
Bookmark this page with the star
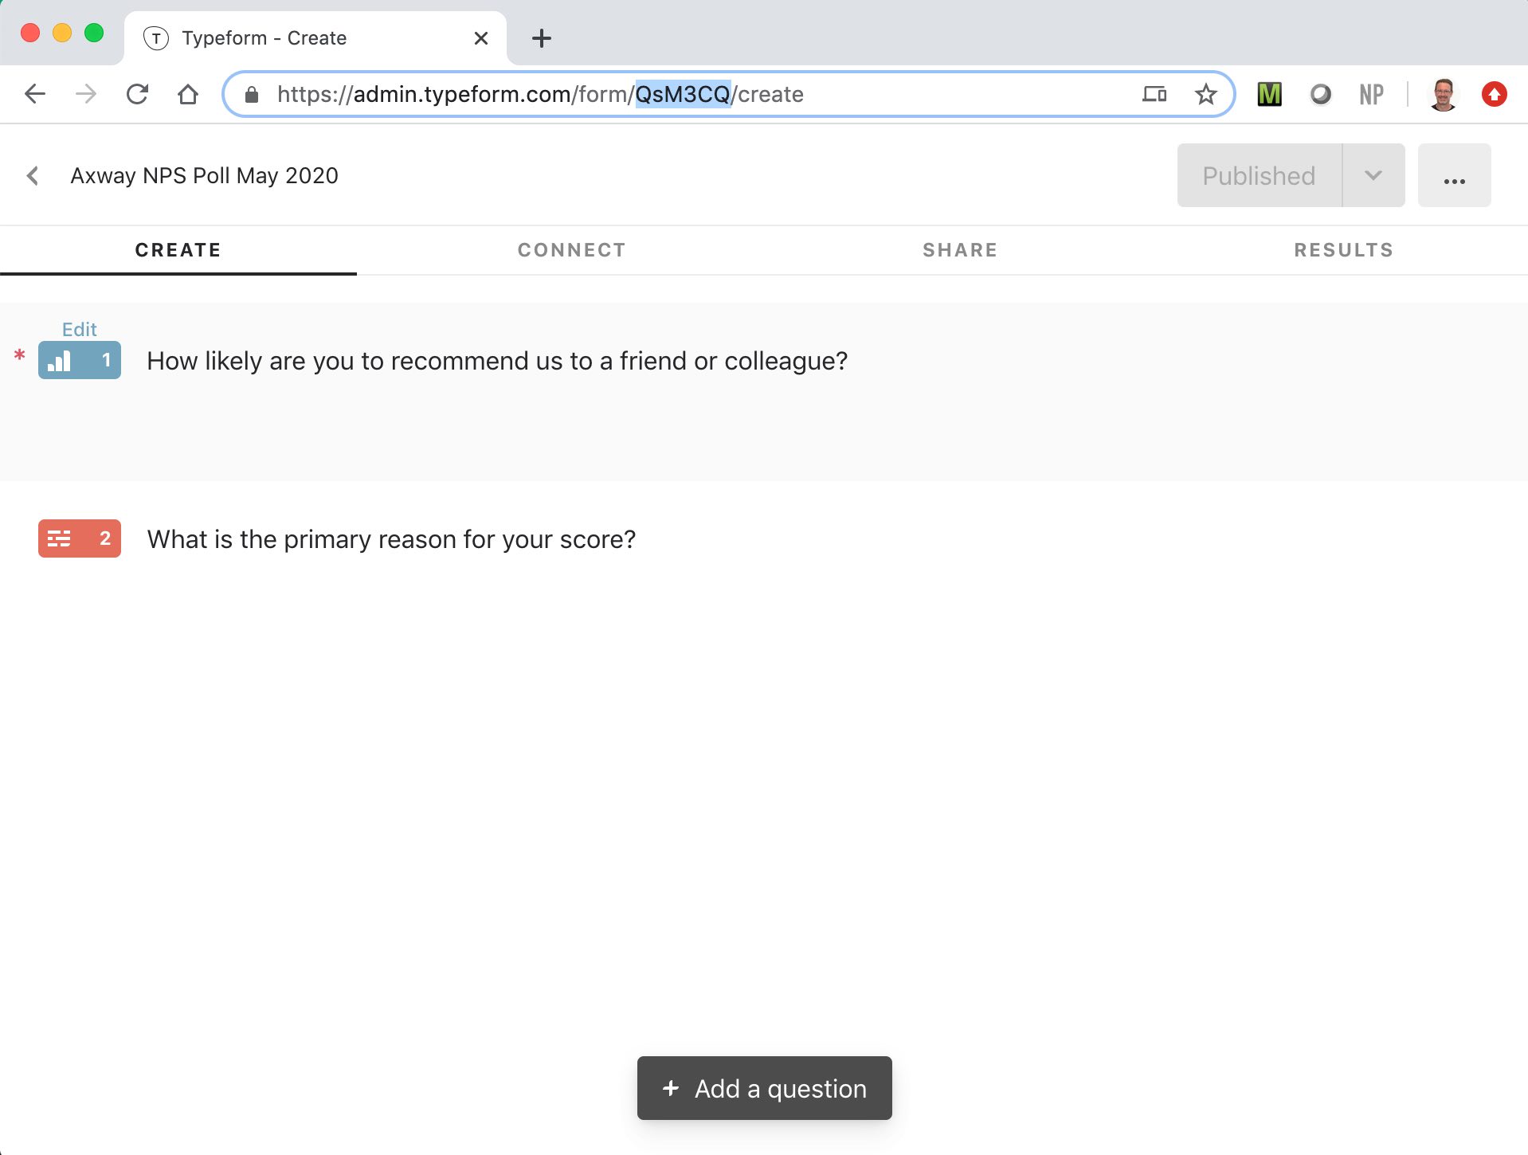1206,94
